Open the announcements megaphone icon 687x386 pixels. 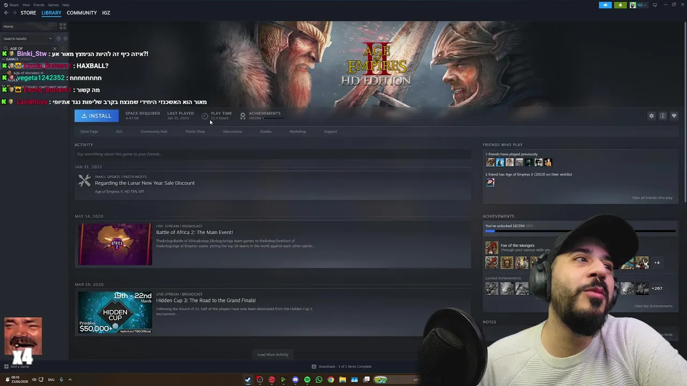point(605,5)
